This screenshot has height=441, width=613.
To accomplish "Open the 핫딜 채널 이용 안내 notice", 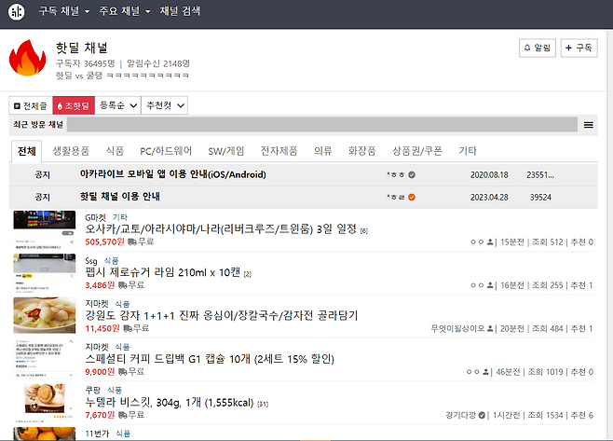I will [x=133, y=197].
